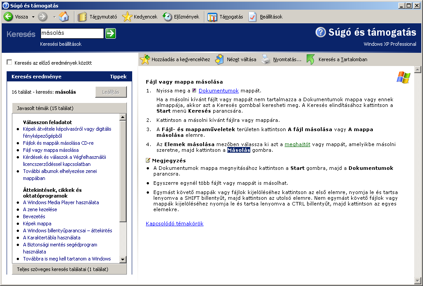Follow the Dokumentumok link
This screenshot has width=423, height=286.
click(x=219, y=91)
